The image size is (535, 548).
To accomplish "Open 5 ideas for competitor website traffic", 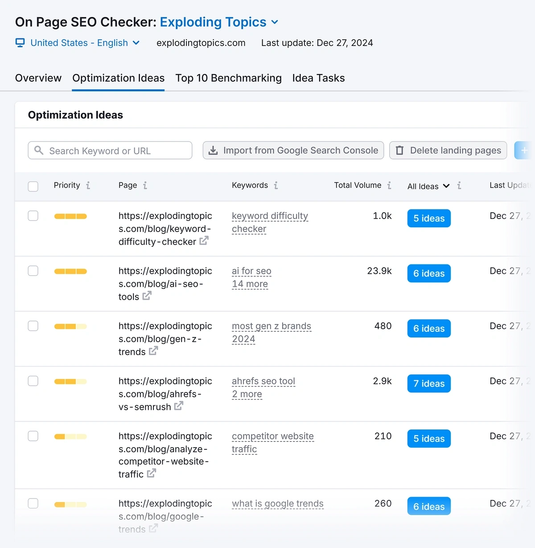I will pyautogui.click(x=429, y=439).
